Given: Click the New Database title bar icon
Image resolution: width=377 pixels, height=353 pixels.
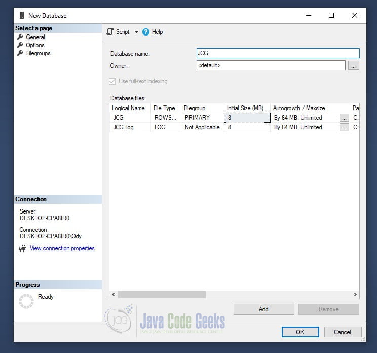Looking at the screenshot, I should (x=22, y=15).
